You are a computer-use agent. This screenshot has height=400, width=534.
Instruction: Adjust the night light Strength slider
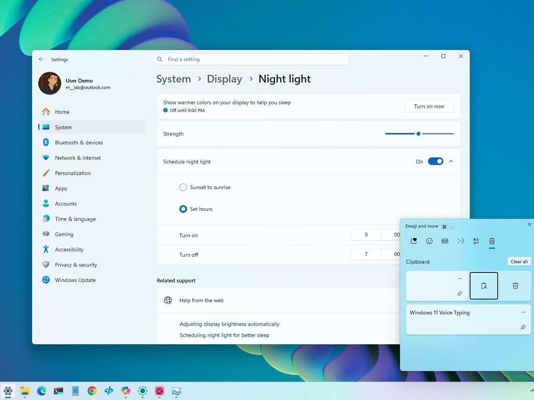[419, 134]
